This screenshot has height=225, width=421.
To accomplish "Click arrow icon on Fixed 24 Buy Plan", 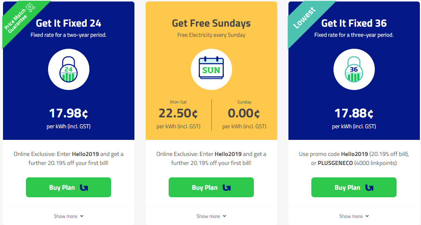I will (84, 187).
